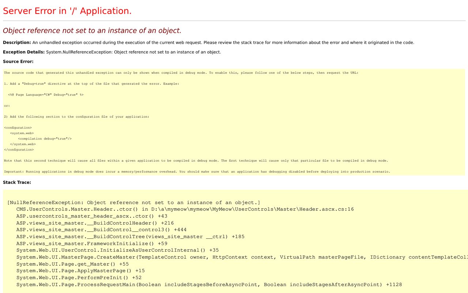The width and height of the screenshot is (468, 293).
Task: Click the "Page.ApplyMasterPage() +15" trace line
Action: (x=81, y=271)
